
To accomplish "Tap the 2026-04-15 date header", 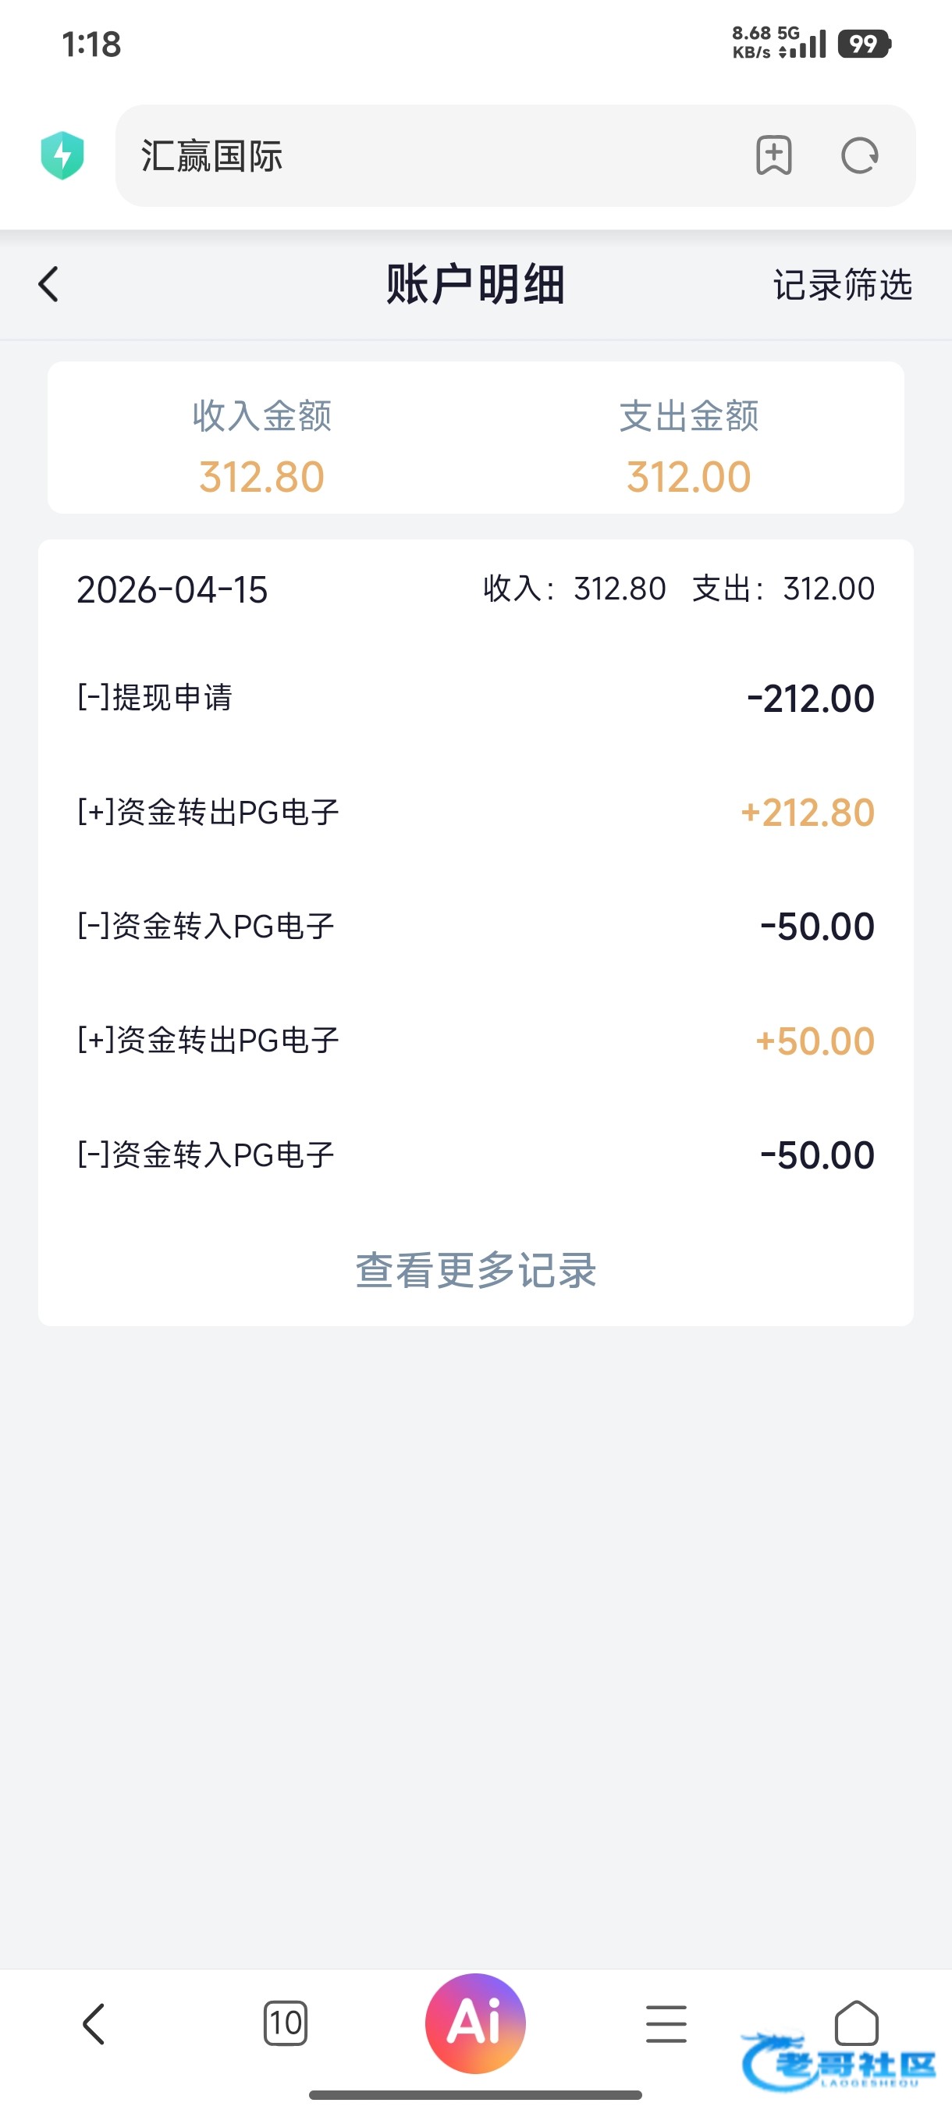I will click(172, 590).
